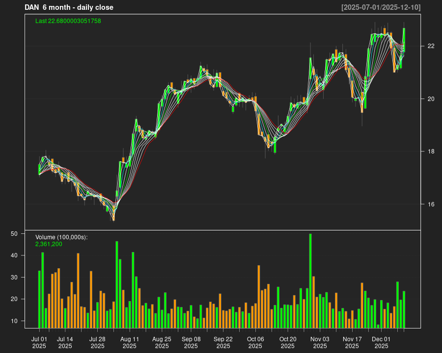This screenshot has width=442, height=353.
Task: Select the Oct 06 2025 date marker
Action: (255, 342)
